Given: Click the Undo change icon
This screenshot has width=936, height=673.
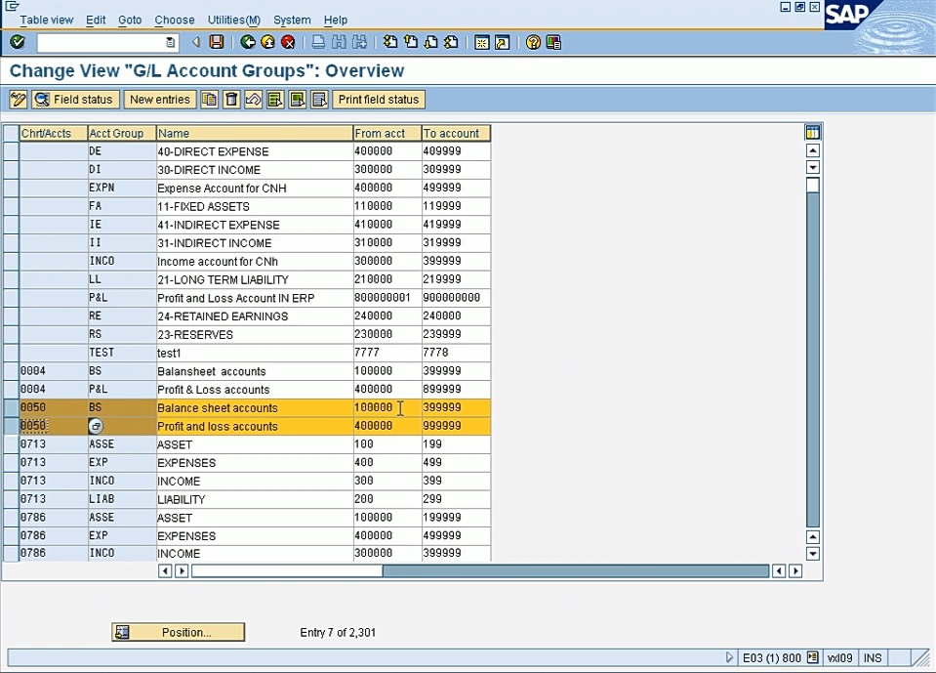Looking at the screenshot, I should pyautogui.click(x=254, y=99).
